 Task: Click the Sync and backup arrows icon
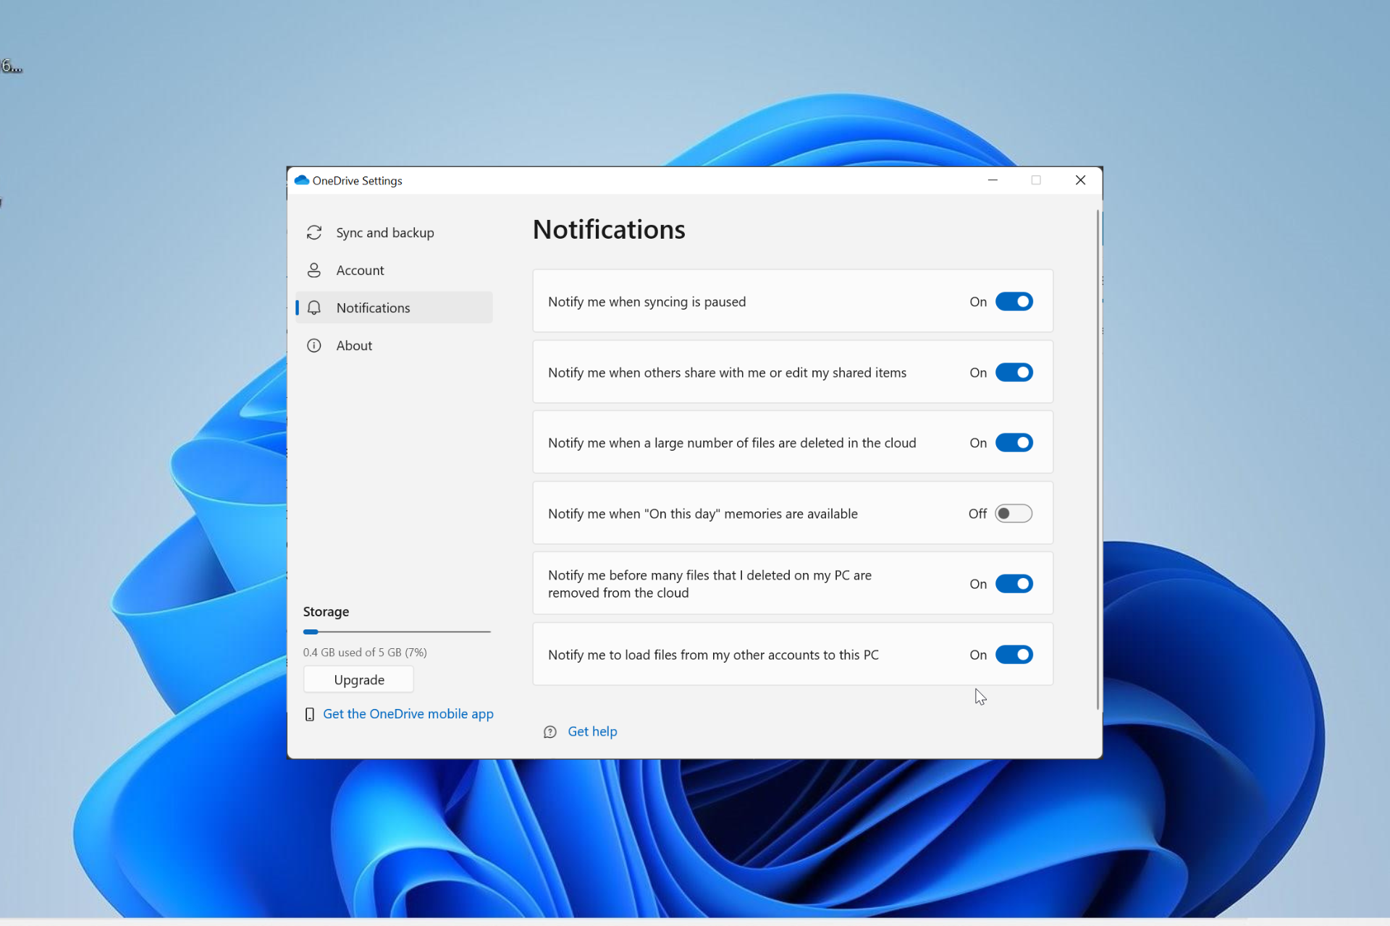tap(313, 232)
